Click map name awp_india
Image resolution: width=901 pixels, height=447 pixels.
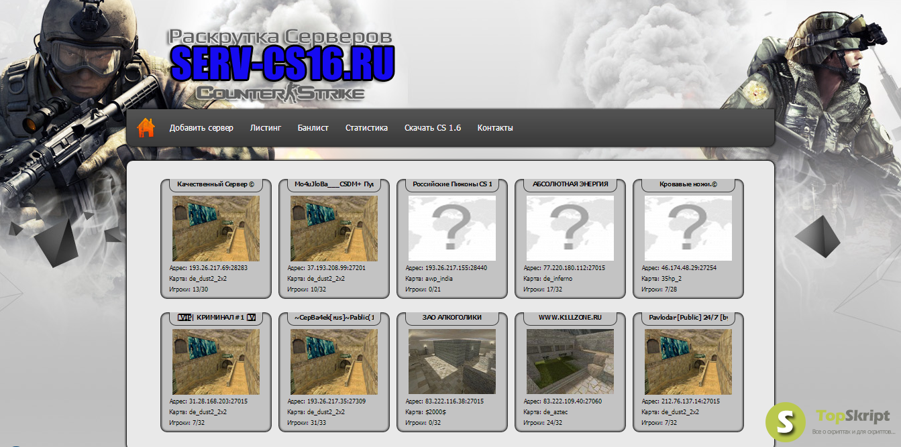tap(439, 279)
